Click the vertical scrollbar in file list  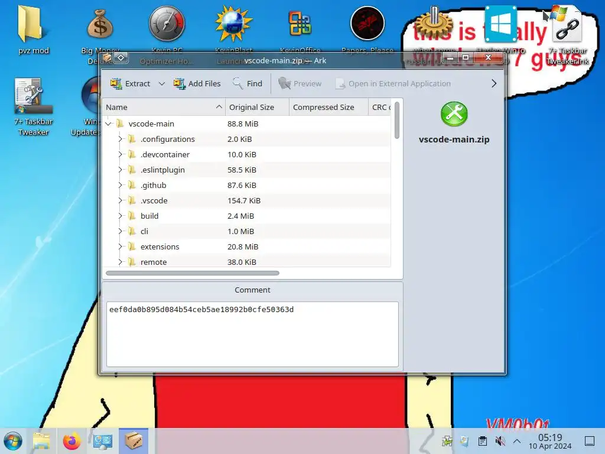396,120
